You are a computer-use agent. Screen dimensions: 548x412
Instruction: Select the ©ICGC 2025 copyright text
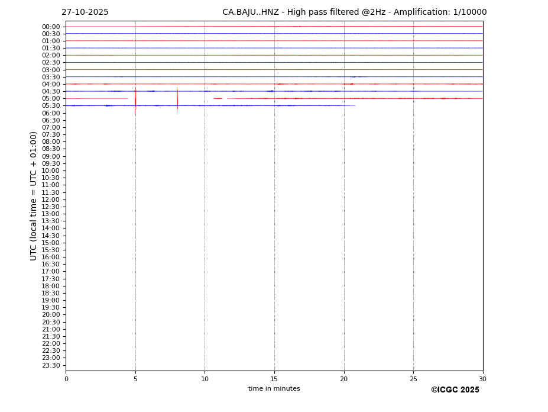click(455, 390)
